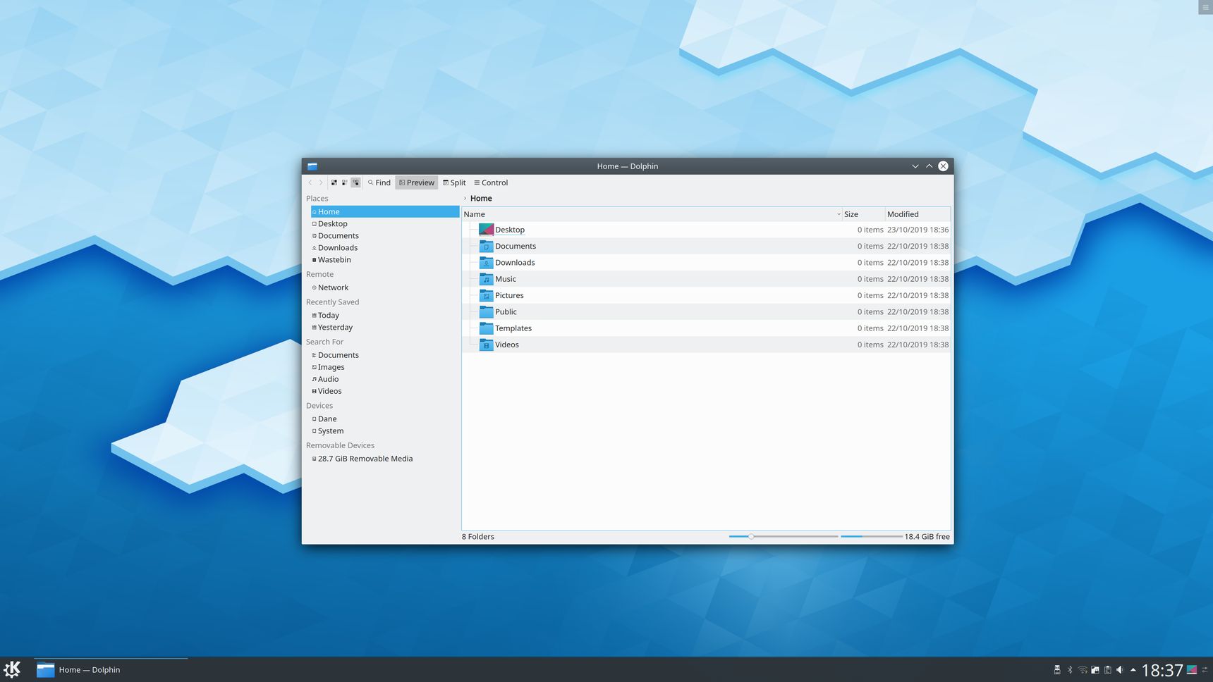The image size is (1213, 682).
Task: Click the Public folder icon
Action: pos(486,311)
